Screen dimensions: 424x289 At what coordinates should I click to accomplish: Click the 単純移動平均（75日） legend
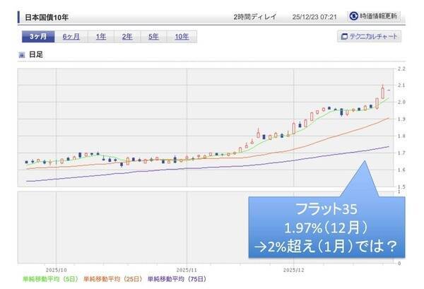(x=177, y=278)
